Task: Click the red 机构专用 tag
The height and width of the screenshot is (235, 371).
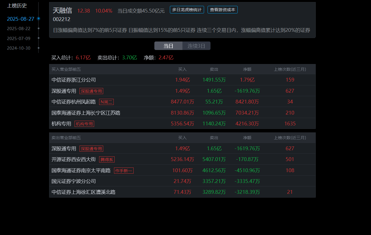Action: (x=84, y=124)
